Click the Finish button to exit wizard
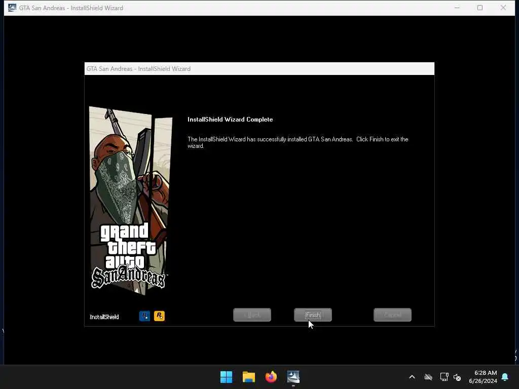 (x=313, y=315)
